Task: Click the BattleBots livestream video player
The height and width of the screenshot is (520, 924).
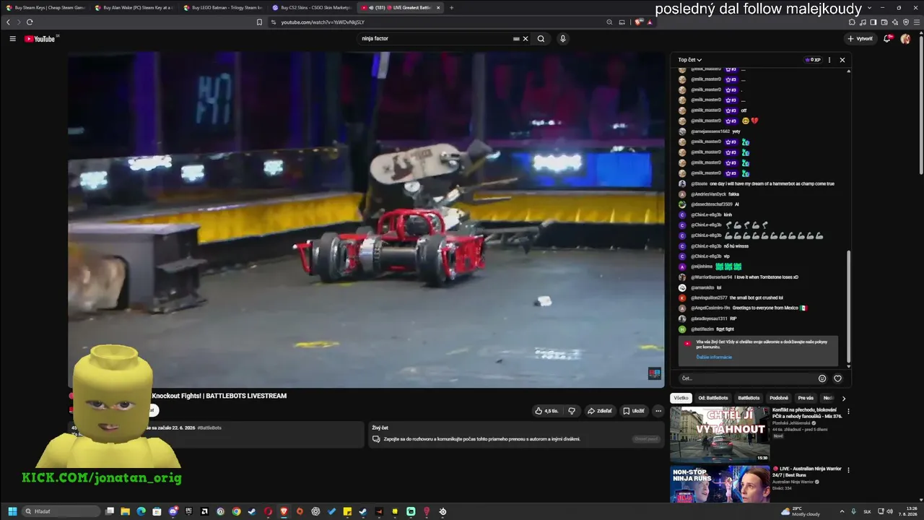Action: (x=366, y=220)
